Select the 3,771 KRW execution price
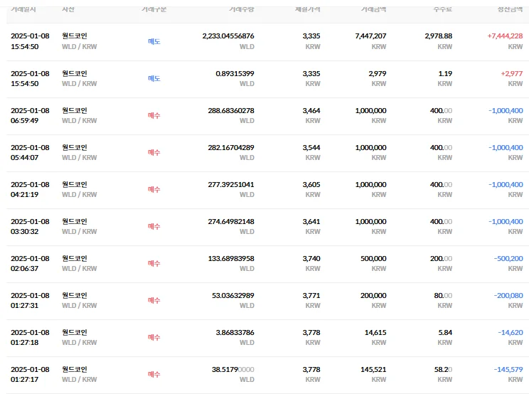The height and width of the screenshot is (394, 529). click(x=311, y=295)
